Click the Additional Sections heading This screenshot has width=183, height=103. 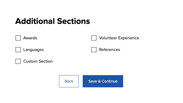pyautogui.click(x=53, y=21)
